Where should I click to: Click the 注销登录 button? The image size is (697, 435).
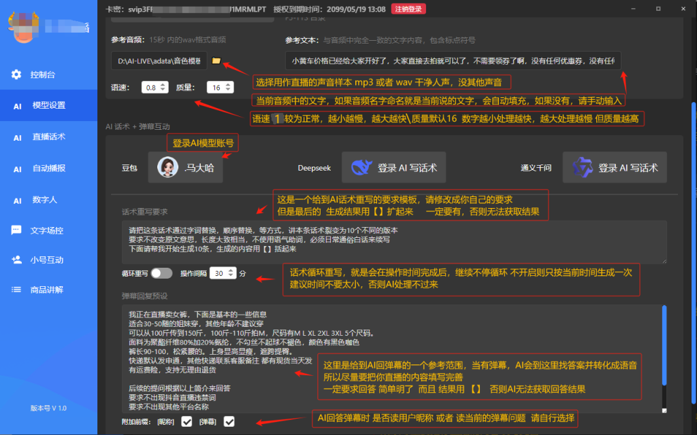coord(408,9)
